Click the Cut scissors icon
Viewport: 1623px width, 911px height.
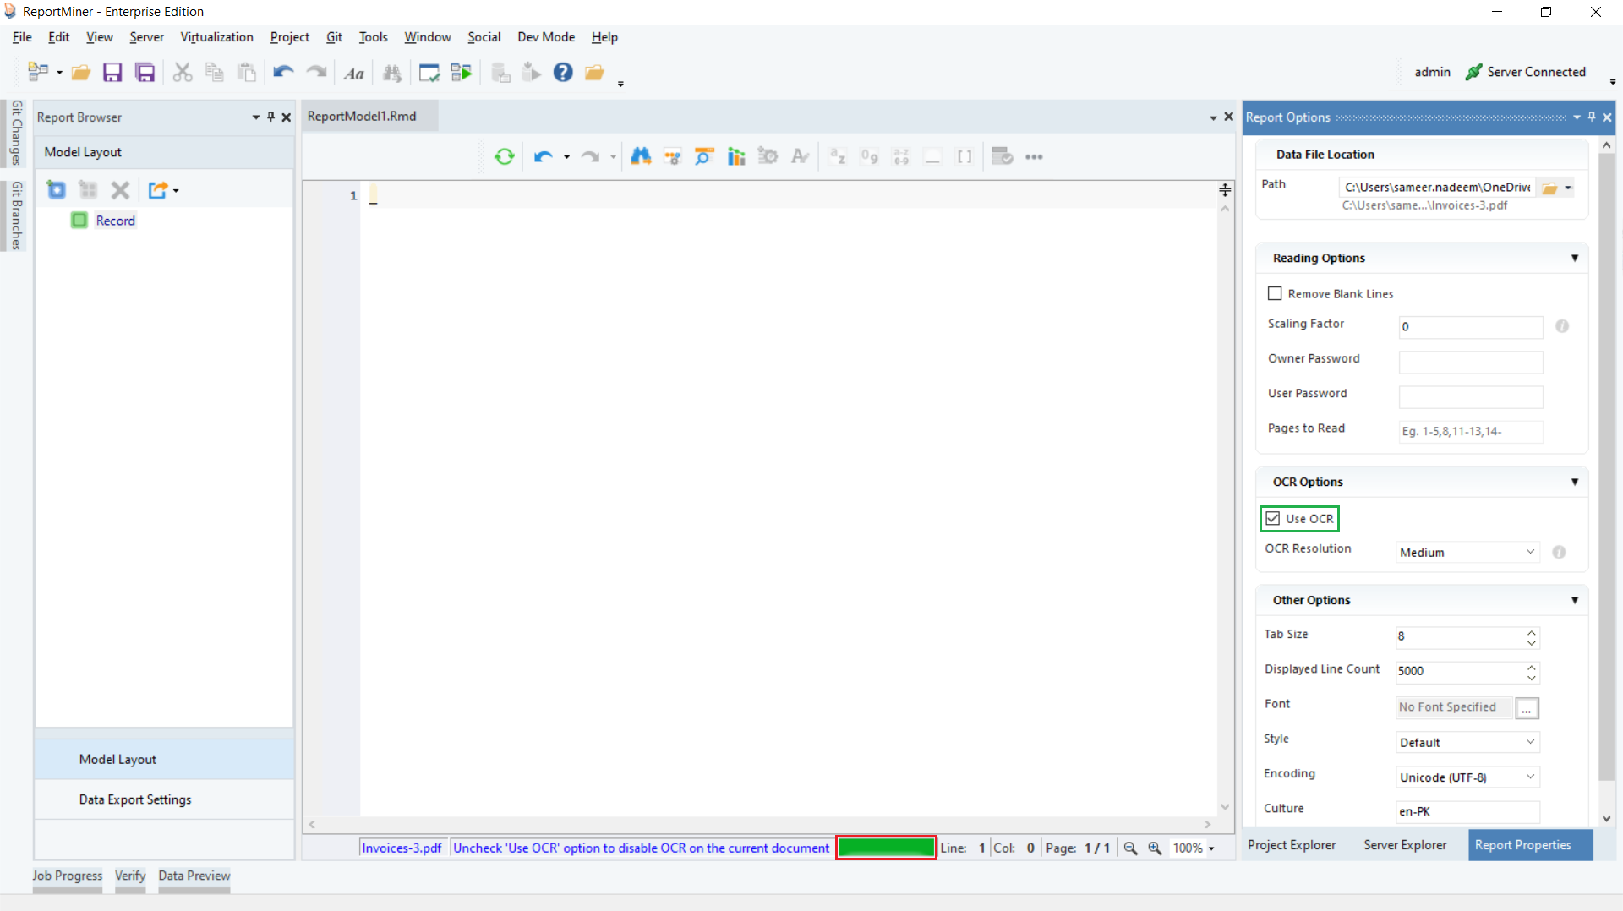(182, 73)
